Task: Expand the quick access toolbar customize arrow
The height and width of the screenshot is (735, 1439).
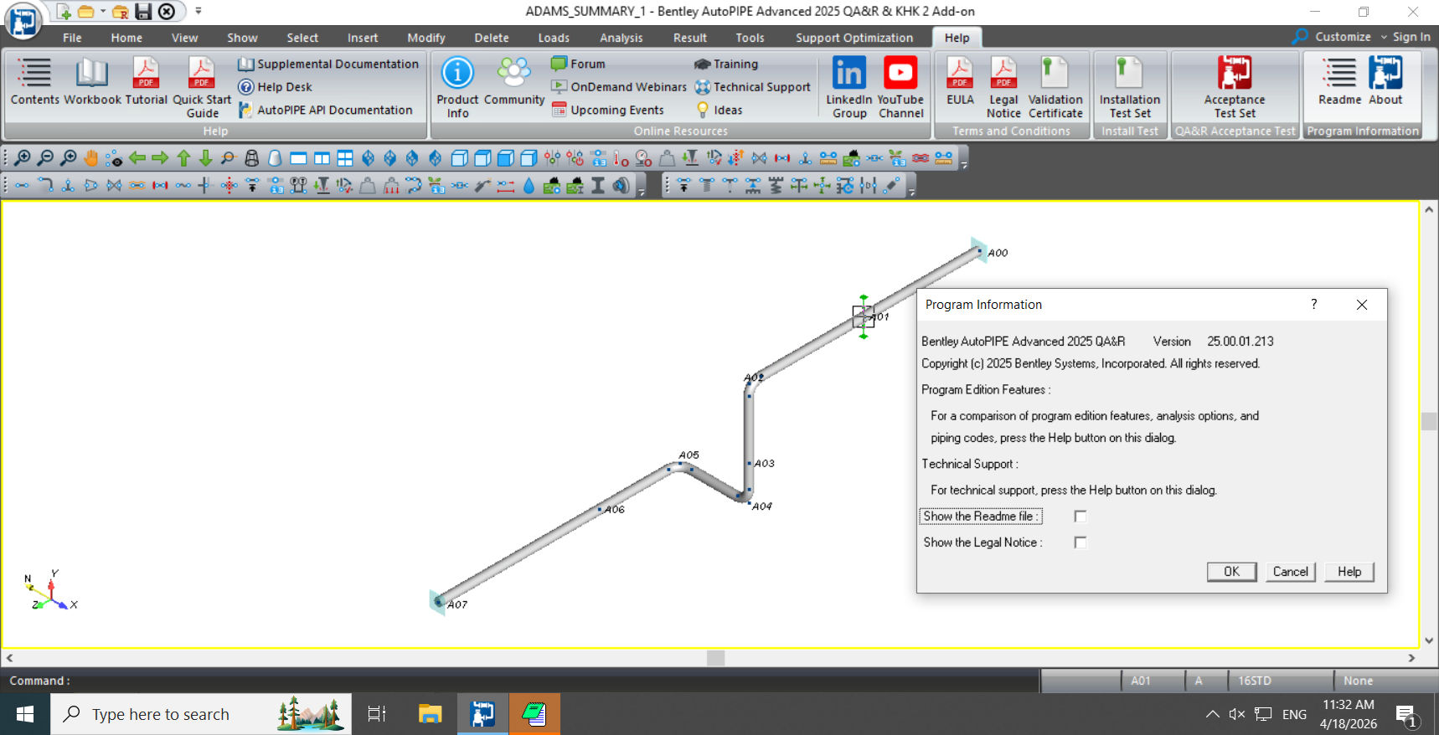Action: (199, 11)
